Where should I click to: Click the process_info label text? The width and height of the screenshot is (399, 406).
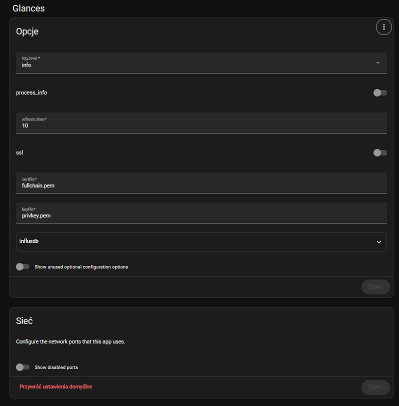[x=31, y=92]
